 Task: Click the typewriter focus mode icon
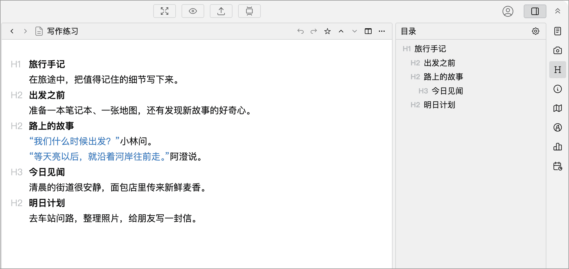(249, 11)
